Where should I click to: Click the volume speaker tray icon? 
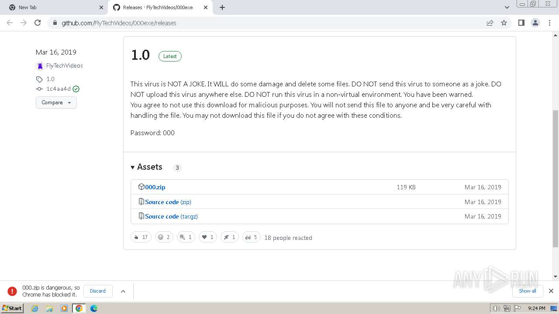(496, 308)
